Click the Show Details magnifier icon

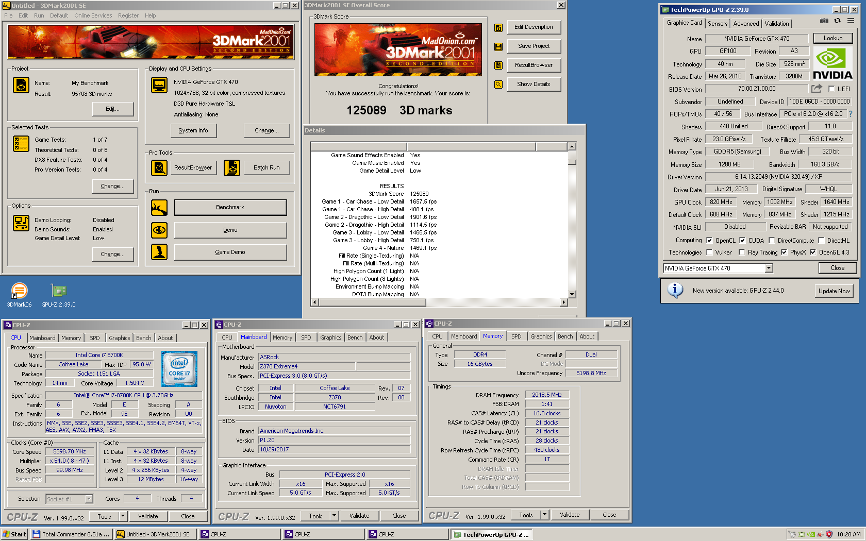pos(498,84)
